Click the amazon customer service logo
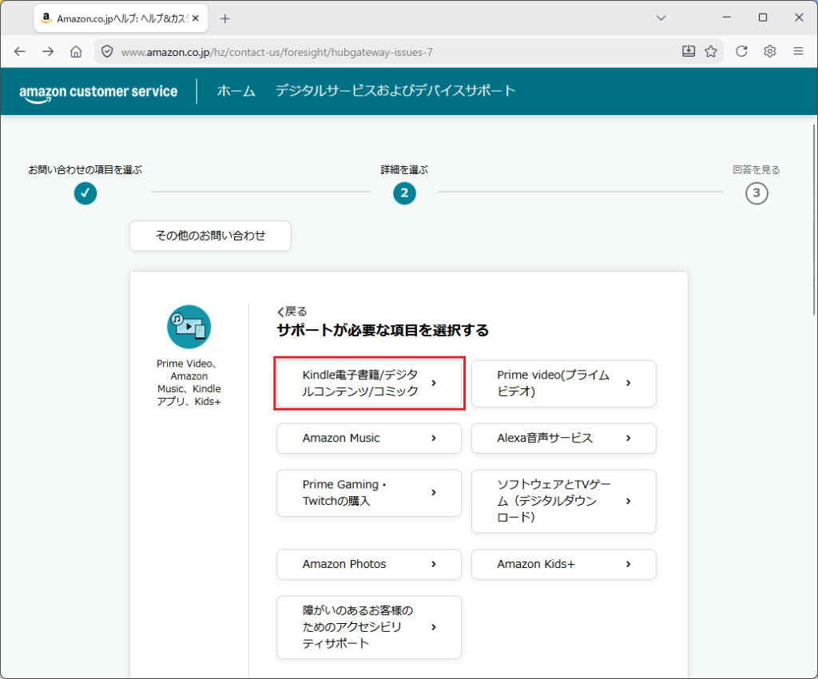Image resolution: width=818 pixels, height=679 pixels. point(98,93)
